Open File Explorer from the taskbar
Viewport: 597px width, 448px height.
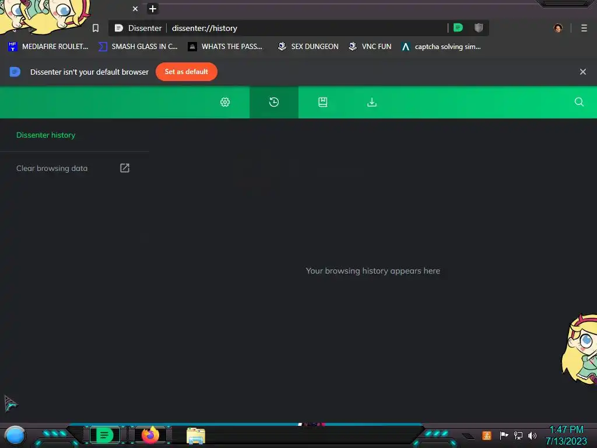click(x=196, y=436)
